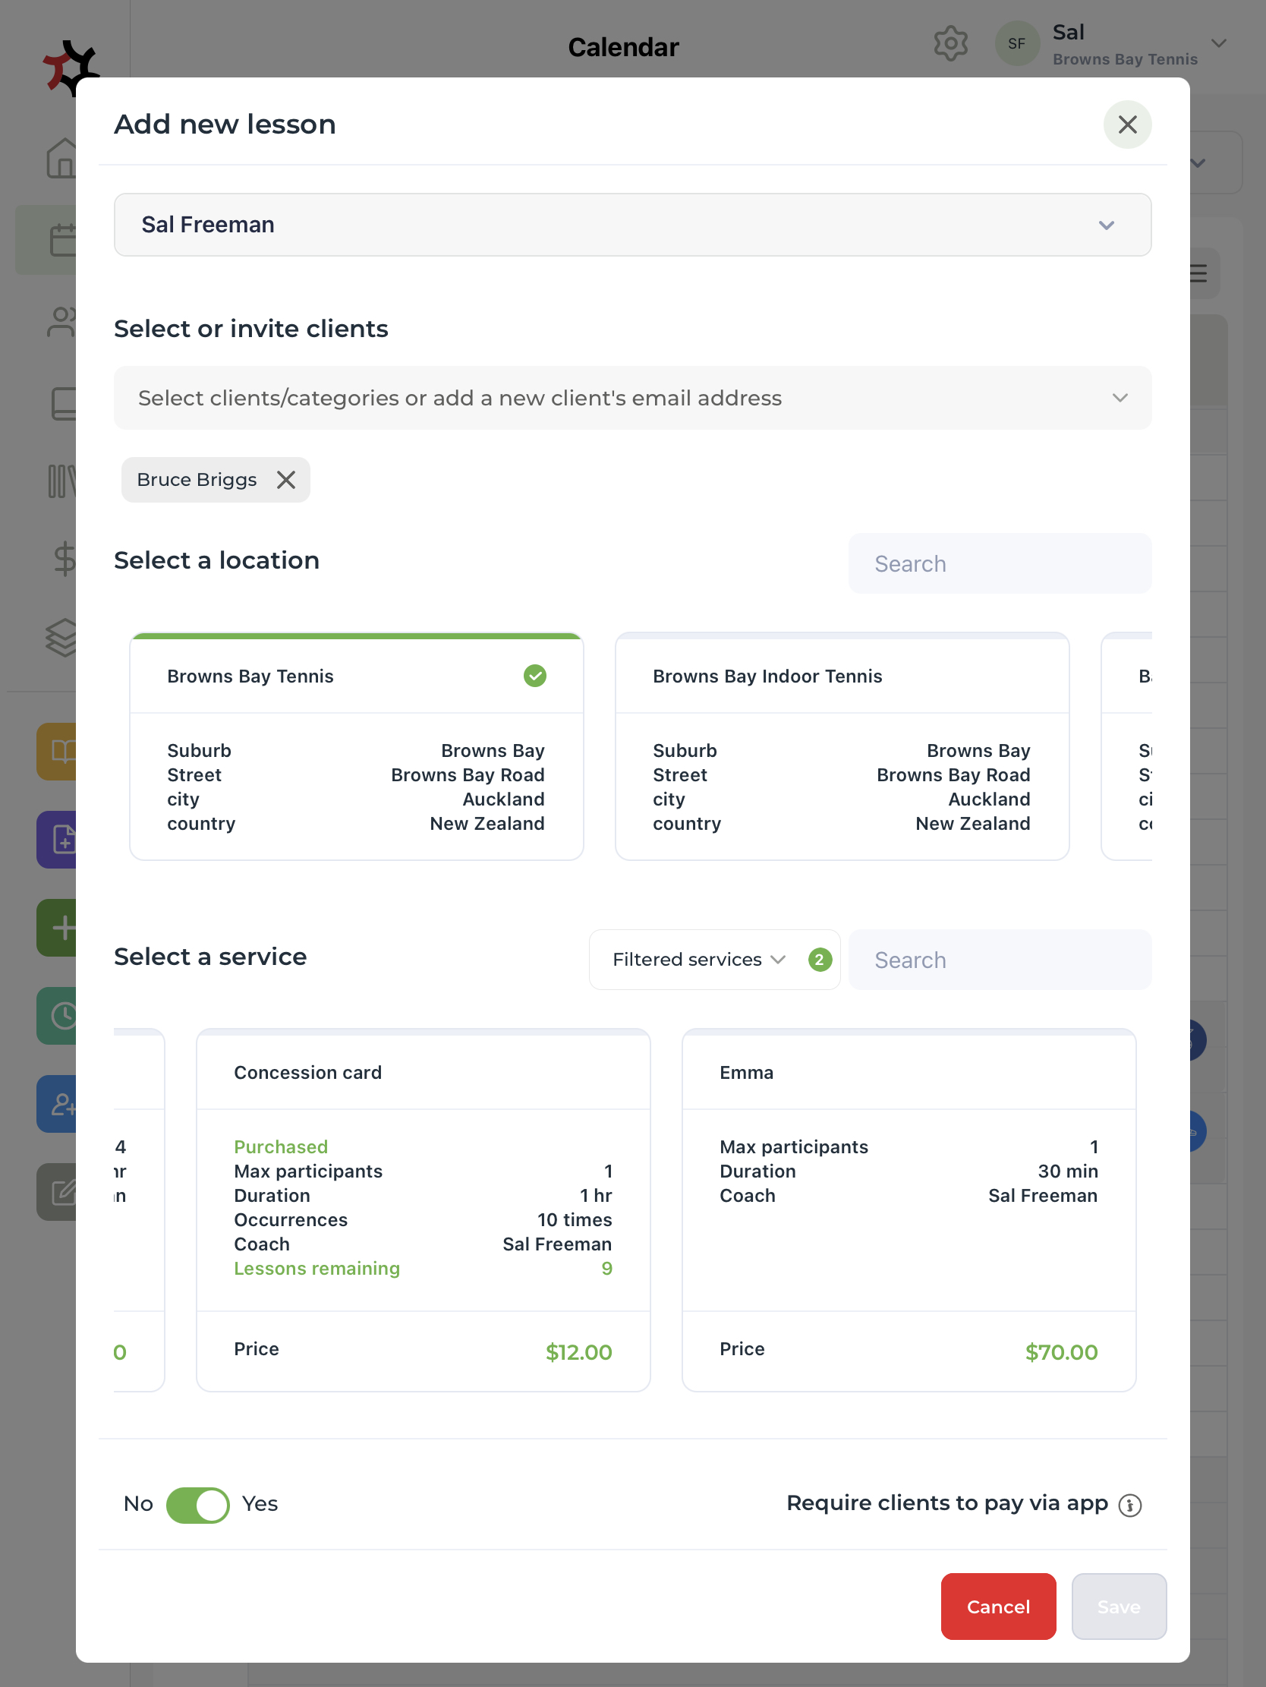Open the Filtered services dropdown
The height and width of the screenshot is (1687, 1266).
[x=698, y=960]
